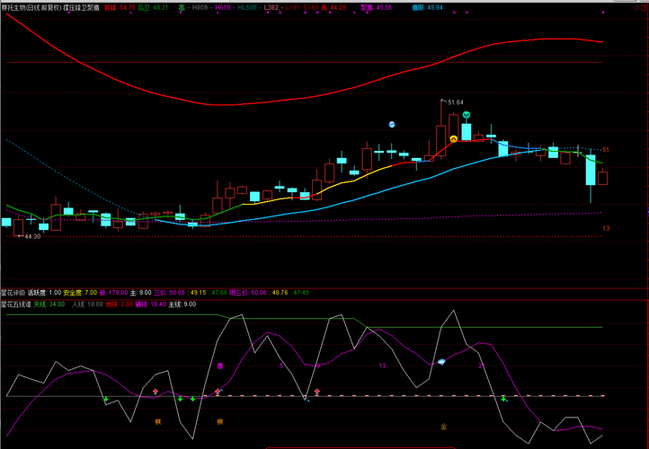Image resolution: width=649 pixels, height=449 pixels.
Task: Click the blue globe marker above the candles
Action: tap(392, 125)
